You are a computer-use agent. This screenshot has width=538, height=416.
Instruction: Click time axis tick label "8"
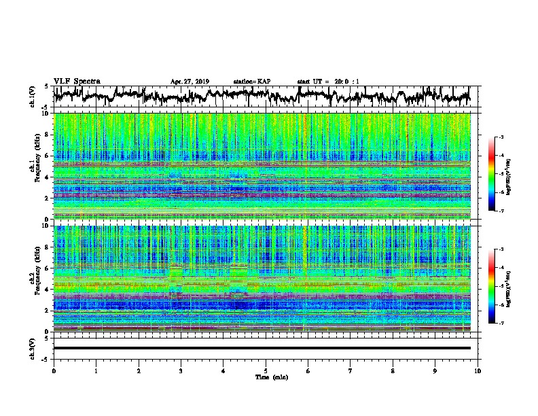(x=393, y=371)
